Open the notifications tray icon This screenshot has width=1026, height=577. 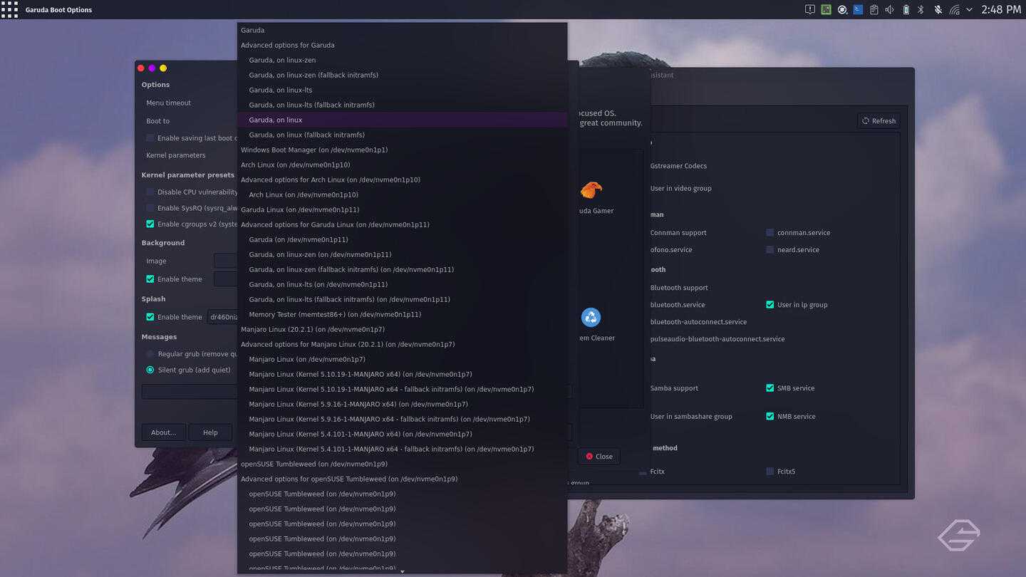tap(810, 9)
